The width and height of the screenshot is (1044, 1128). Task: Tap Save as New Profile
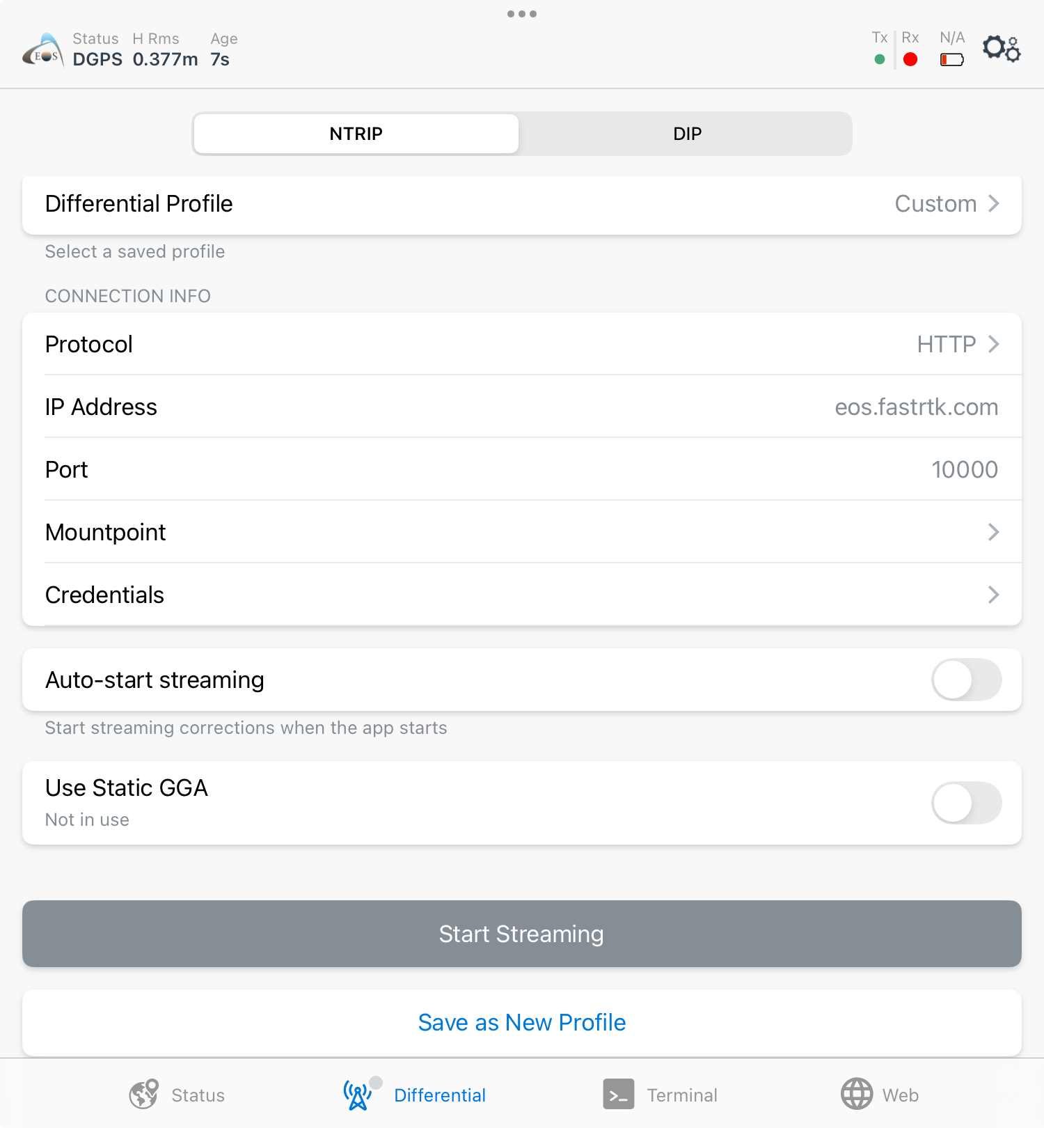click(x=522, y=1022)
